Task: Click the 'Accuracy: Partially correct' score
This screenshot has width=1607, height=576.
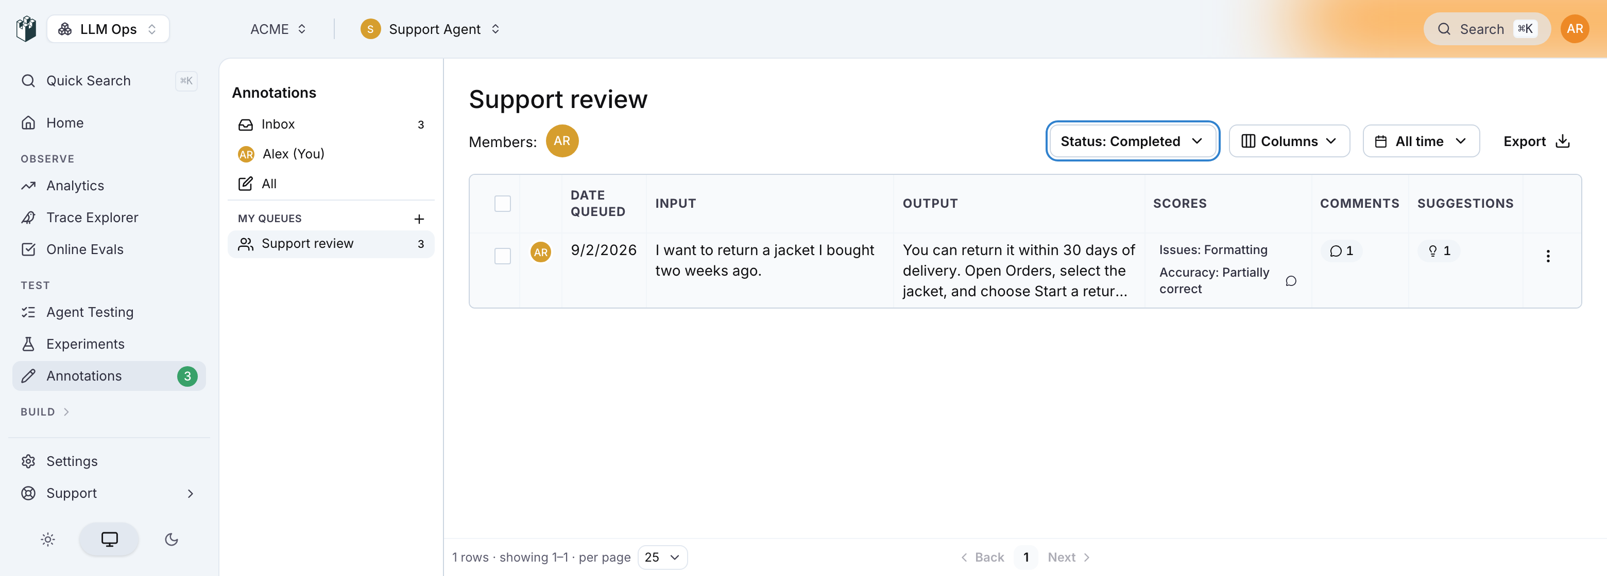Action: pos(1213,280)
